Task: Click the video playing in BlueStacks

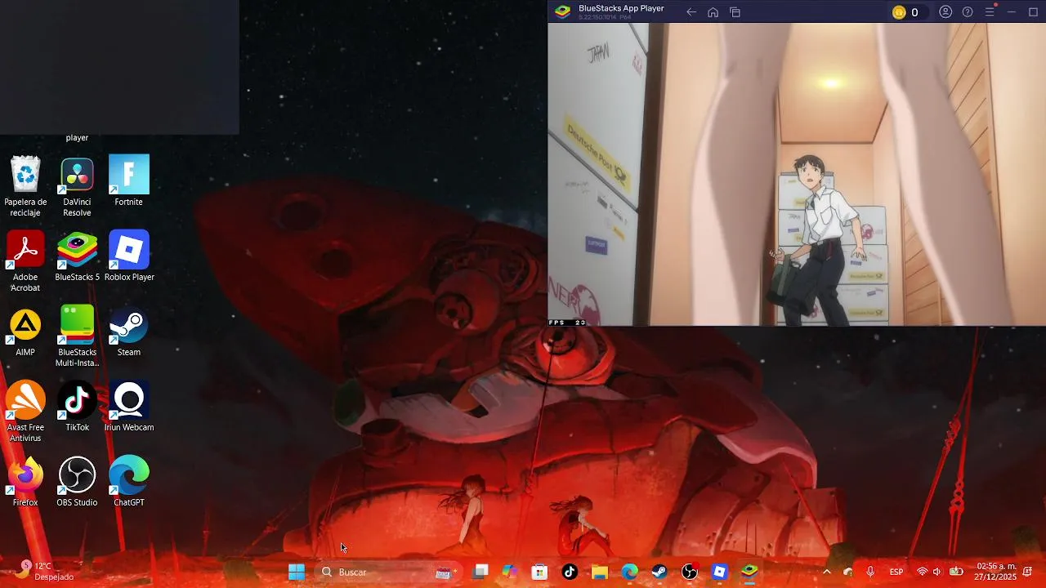Action: point(797,175)
